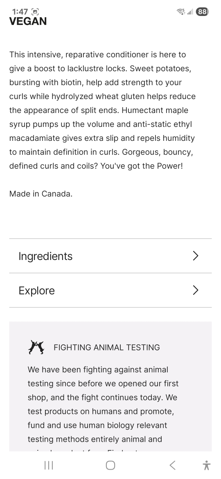Tap the Android home button
Image resolution: width=221 pixels, height=479 pixels.
click(x=110, y=465)
